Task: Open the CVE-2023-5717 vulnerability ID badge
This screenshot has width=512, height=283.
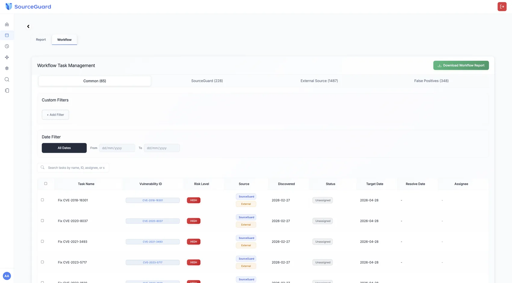Action: (x=153, y=262)
